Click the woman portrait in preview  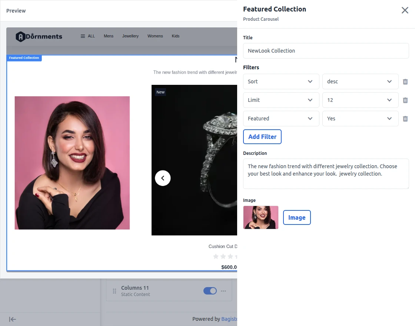point(72,163)
